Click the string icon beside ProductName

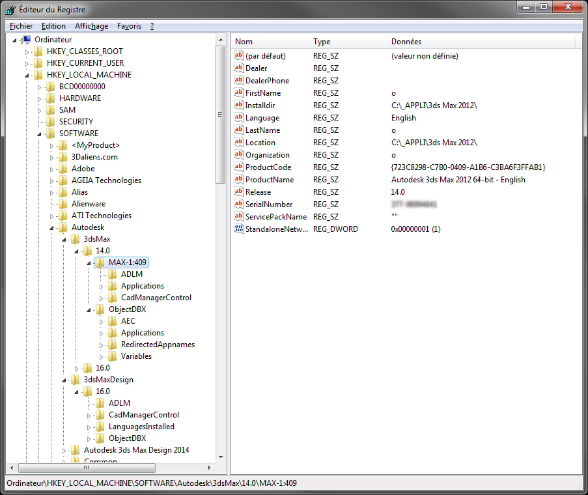(239, 179)
